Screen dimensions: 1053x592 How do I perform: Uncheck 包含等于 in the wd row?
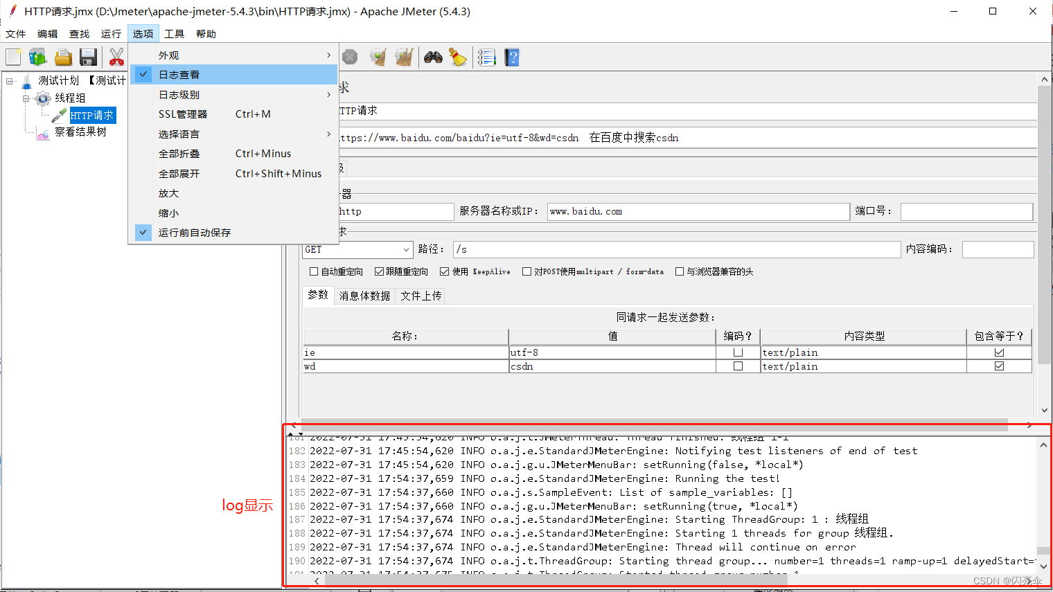tap(999, 366)
